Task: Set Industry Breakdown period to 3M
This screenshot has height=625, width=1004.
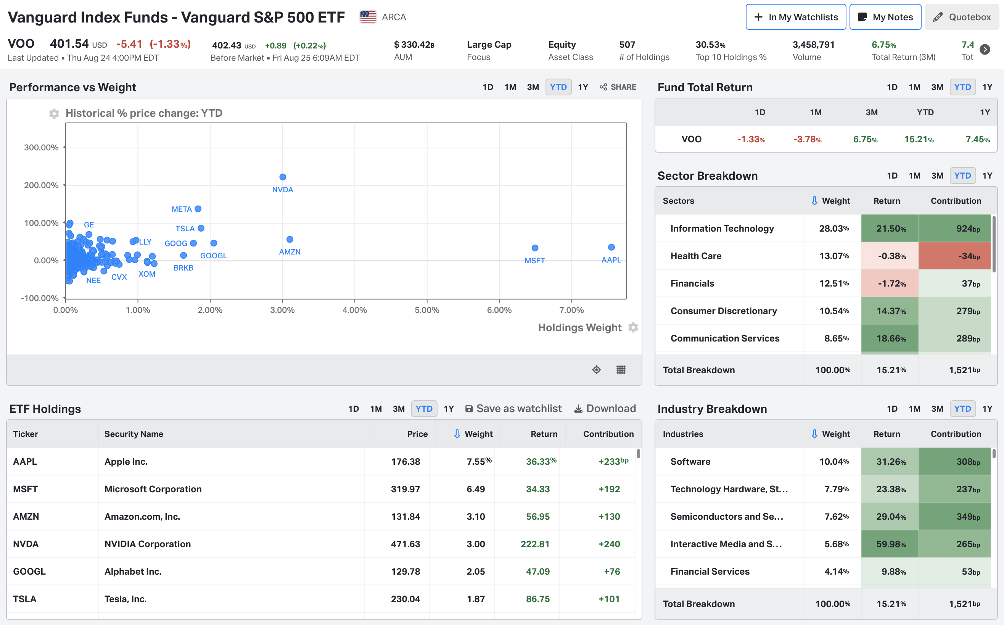Action: [937, 409]
